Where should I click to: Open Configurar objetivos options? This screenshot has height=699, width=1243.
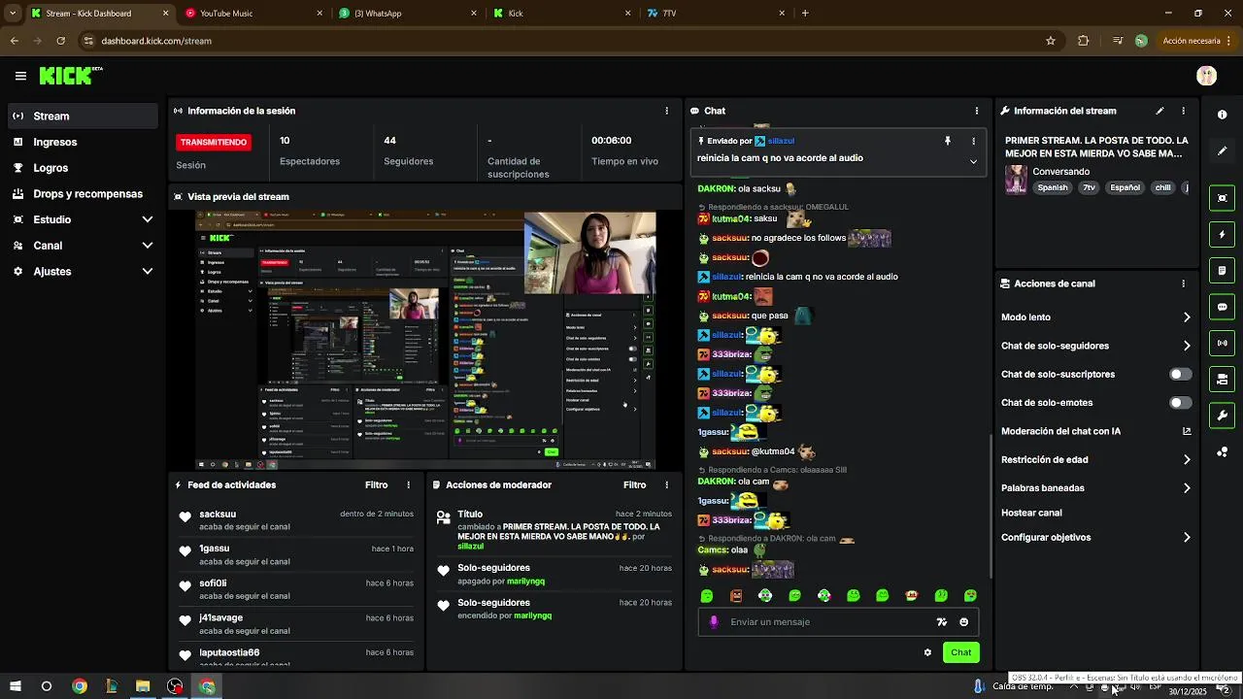click(x=1096, y=538)
